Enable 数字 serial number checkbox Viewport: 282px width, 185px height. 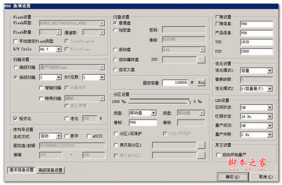[67, 136]
